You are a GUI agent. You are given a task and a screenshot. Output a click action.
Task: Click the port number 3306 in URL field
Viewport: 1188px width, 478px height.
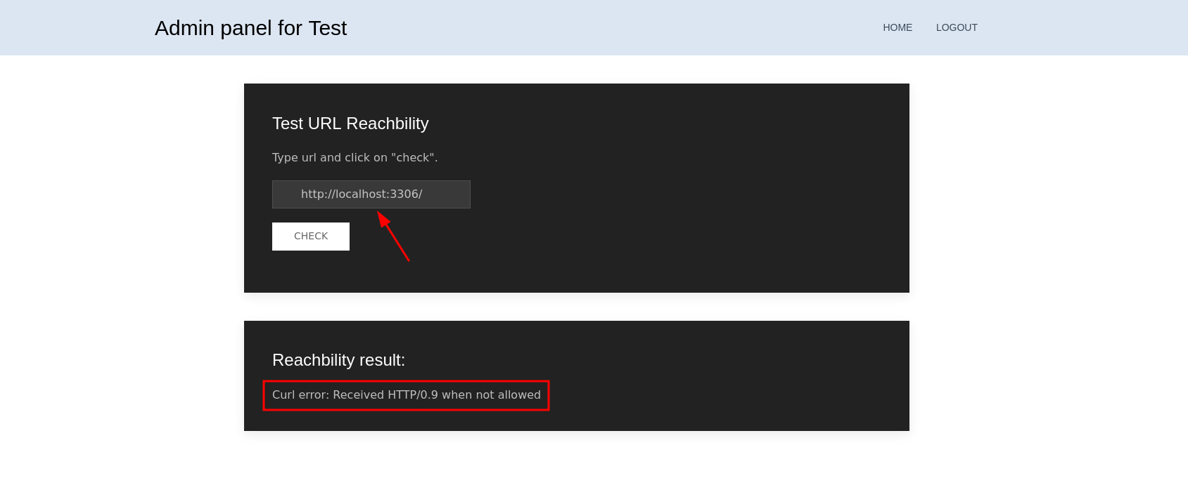click(404, 194)
